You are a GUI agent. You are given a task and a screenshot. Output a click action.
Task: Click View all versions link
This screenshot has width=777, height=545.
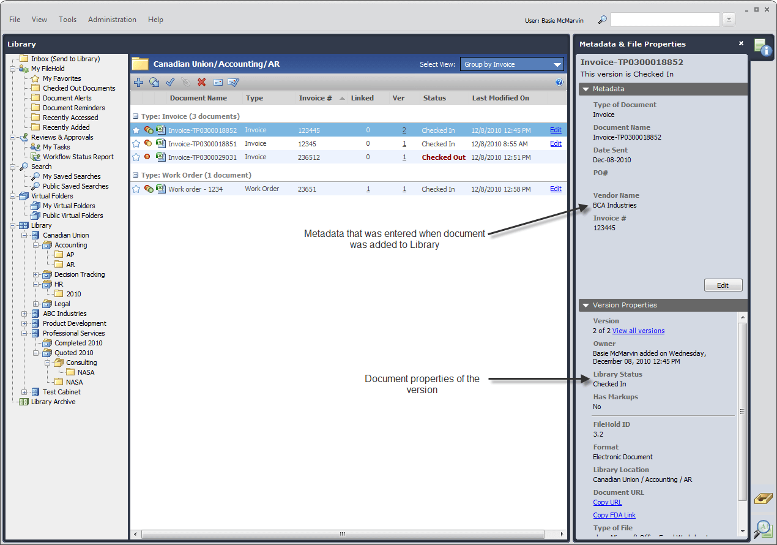pos(638,331)
